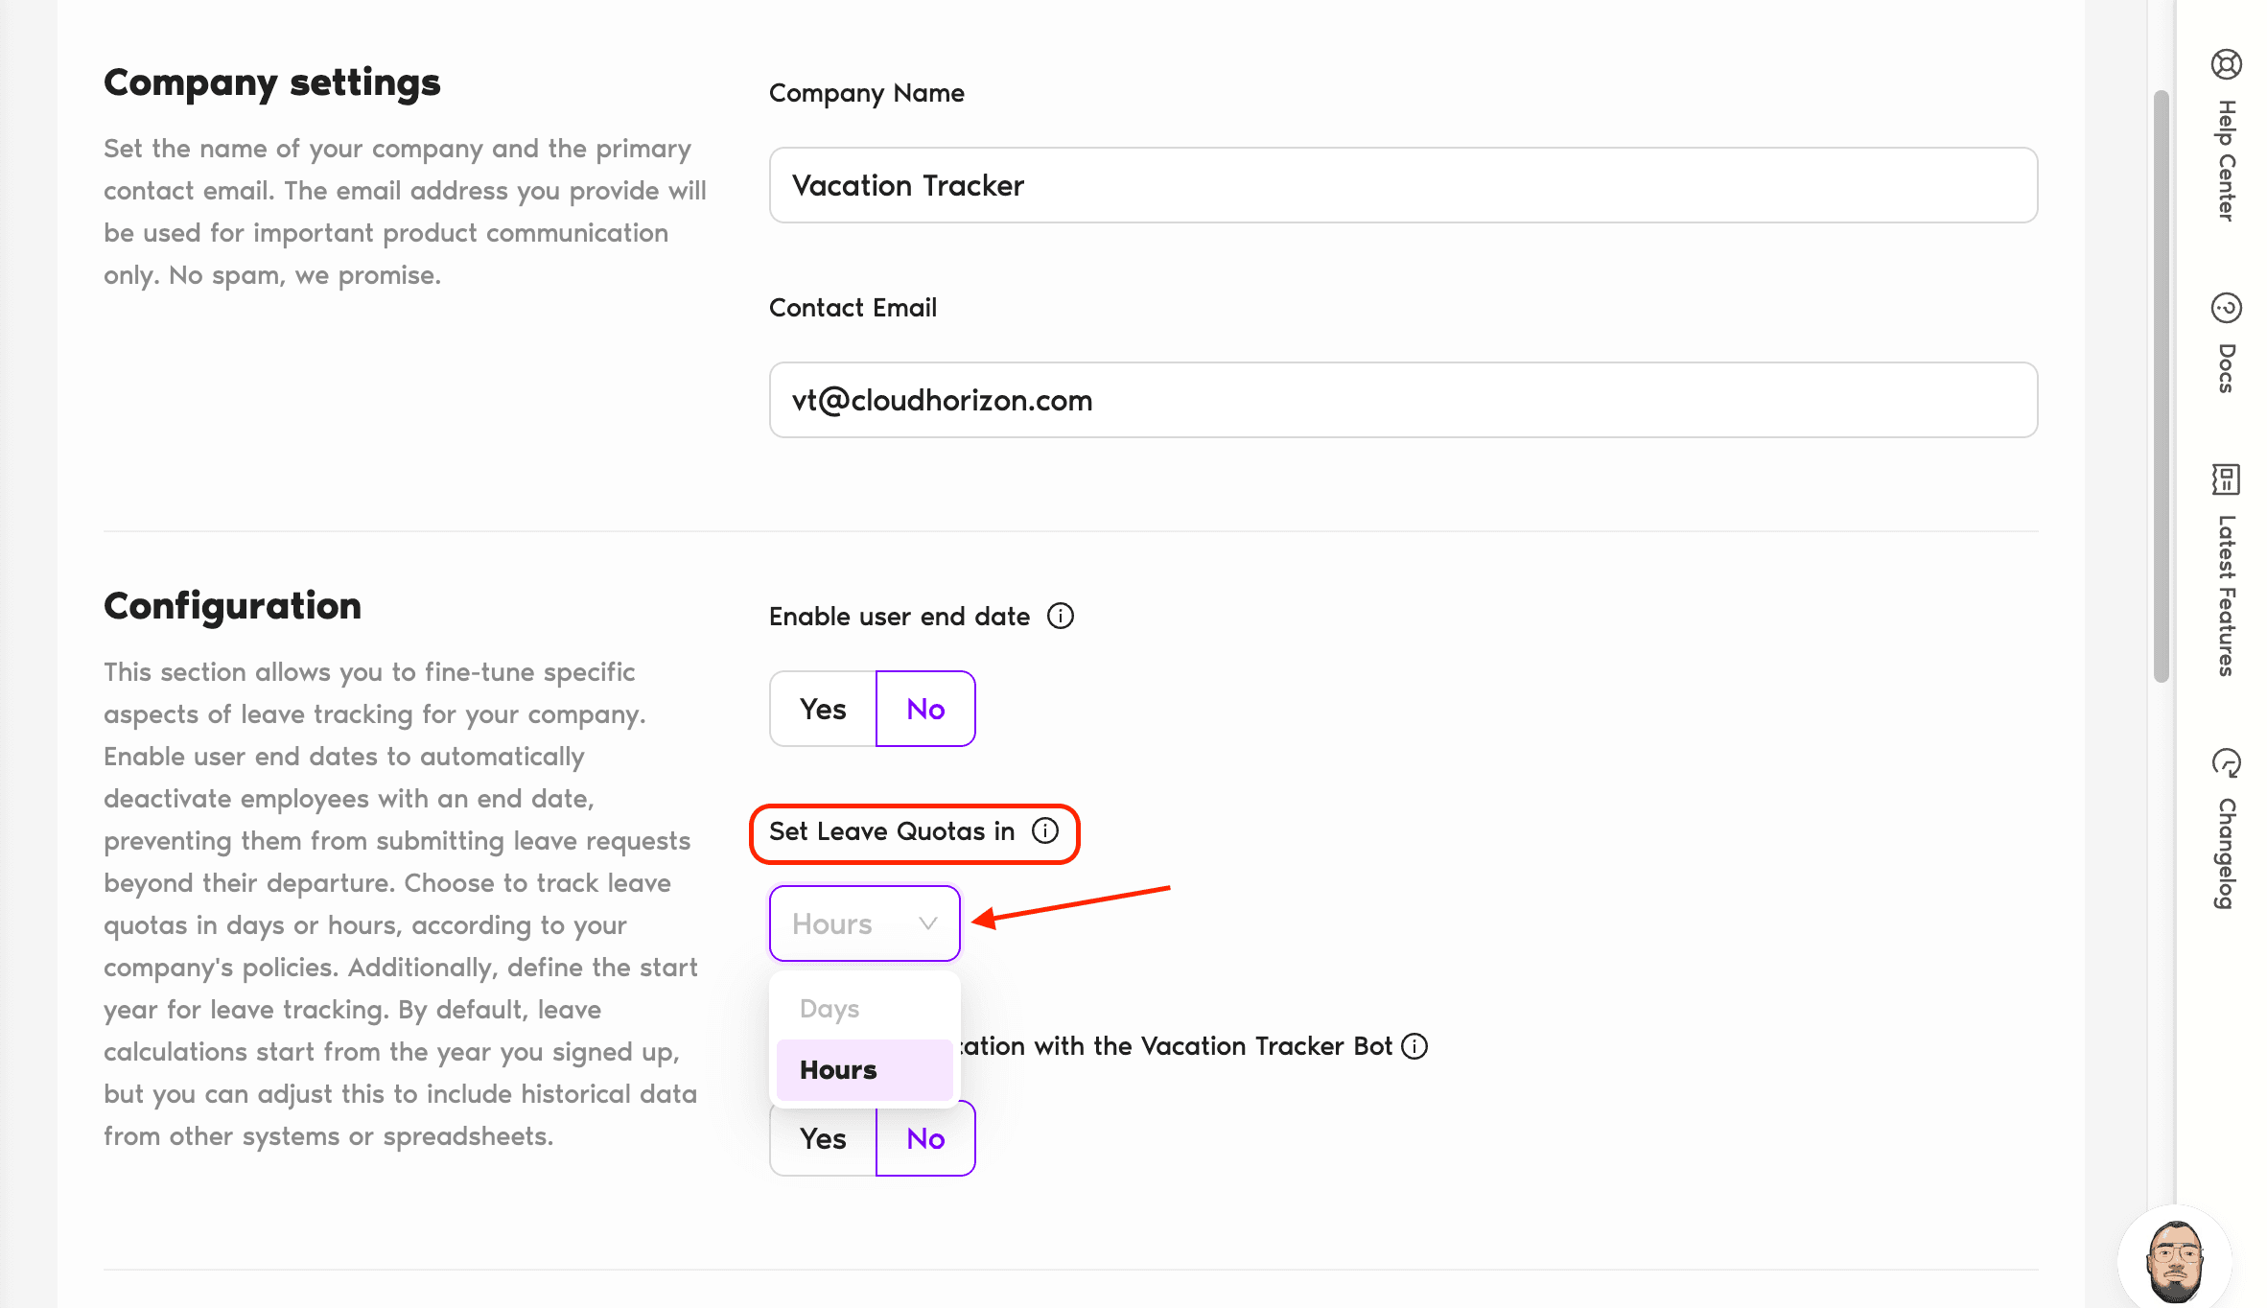Select Yes for Enable user end date

823,709
